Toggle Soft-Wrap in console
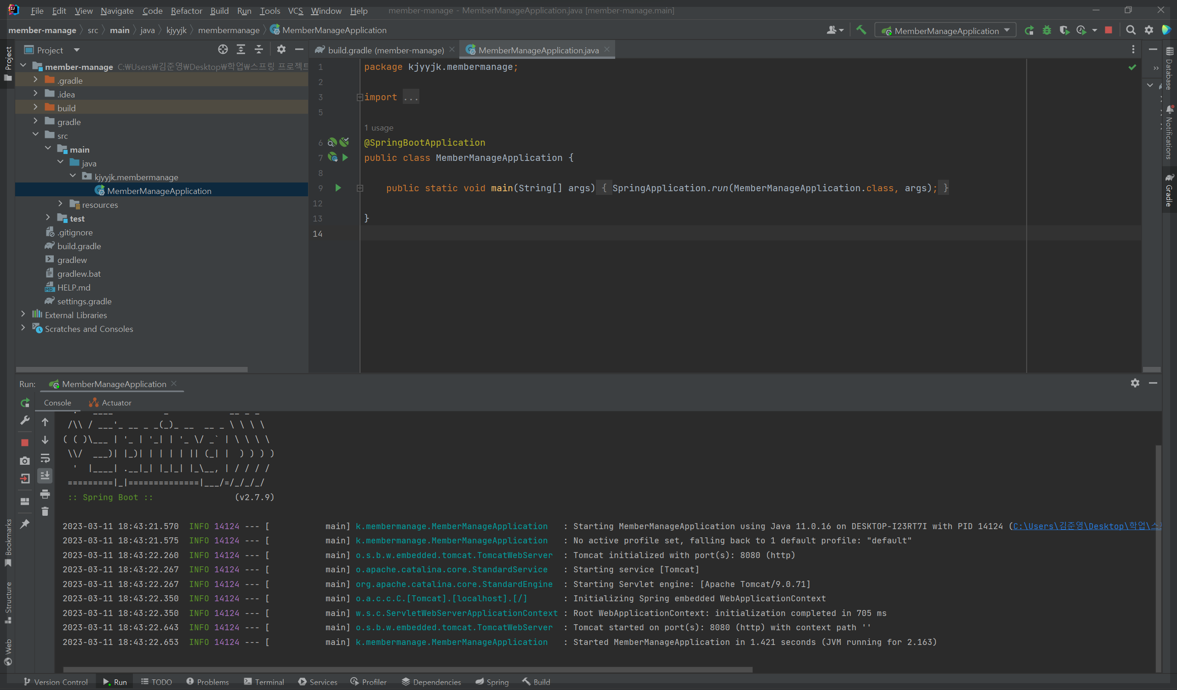The height and width of the screenshot is (690, 1177). click(45, 458)
